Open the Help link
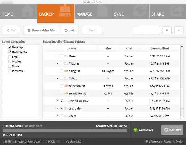 click(179, 142)
